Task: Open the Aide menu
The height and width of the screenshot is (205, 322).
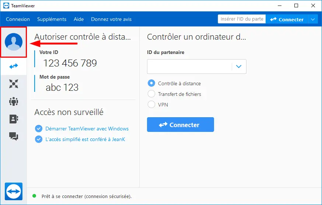Action: pyautogui.click(x=78, y=19)
